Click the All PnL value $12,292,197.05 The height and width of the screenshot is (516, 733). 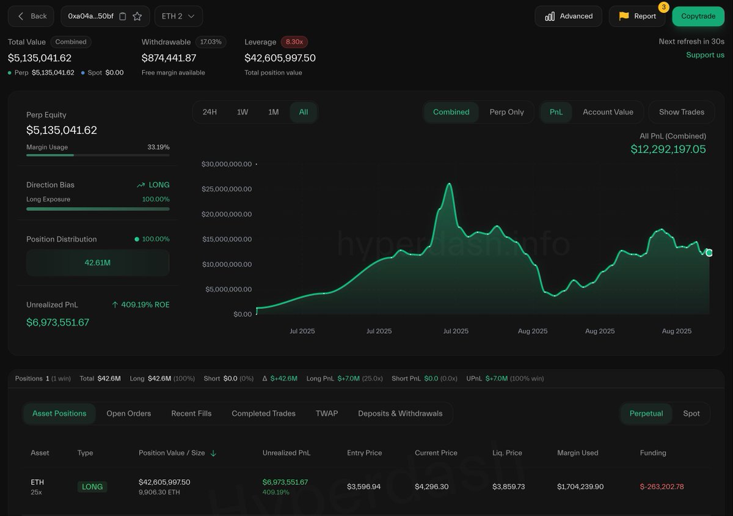click(668, 149)
